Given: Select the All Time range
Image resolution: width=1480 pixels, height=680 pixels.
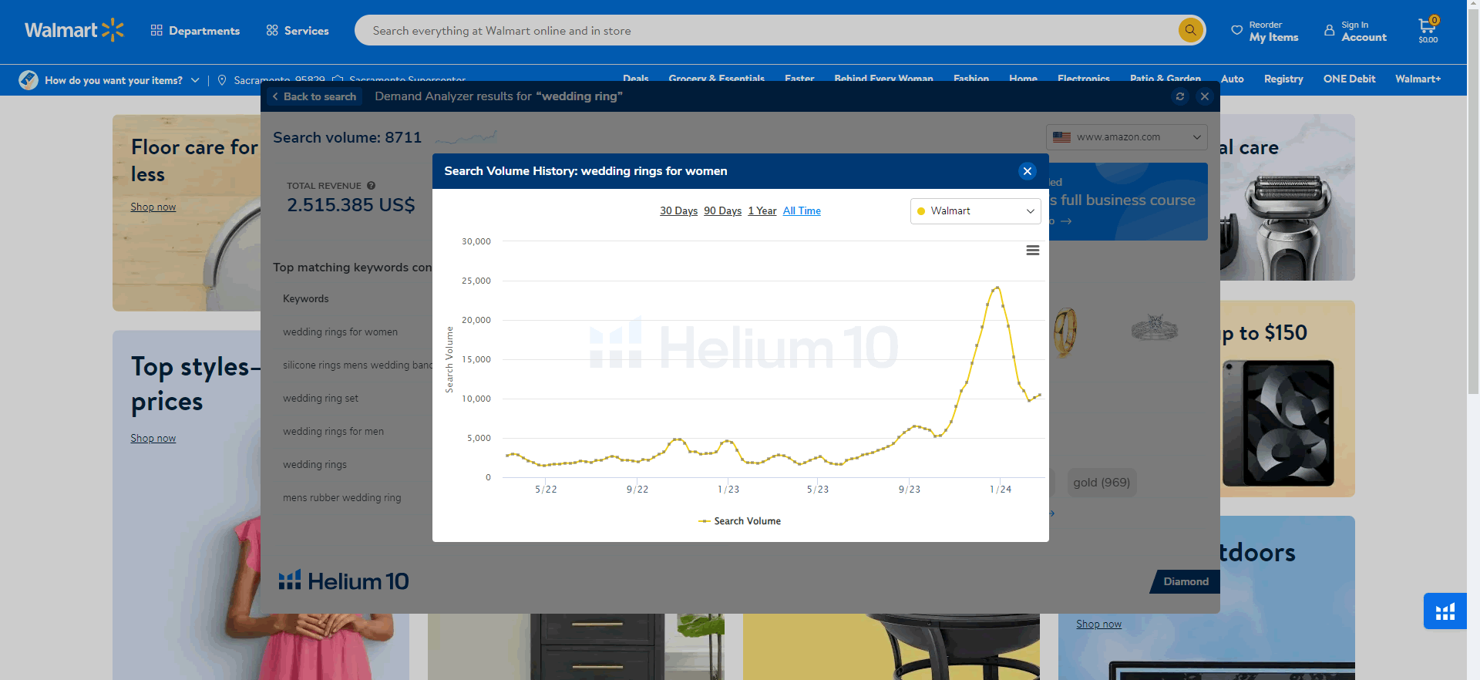Looking at the screenshot, I should coord(802,210).
